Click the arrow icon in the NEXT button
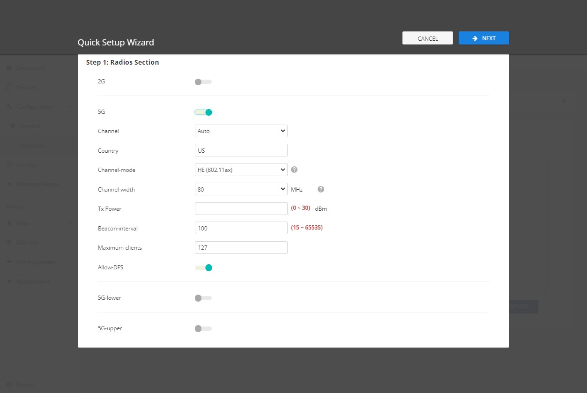The height and width of the screenshot is (393, 587). (475, 38)
